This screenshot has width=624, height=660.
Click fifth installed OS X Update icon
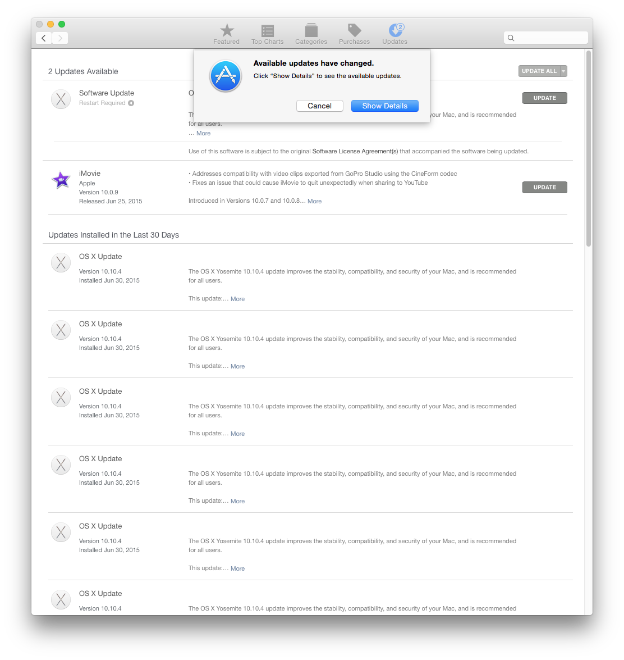[61, 532]
